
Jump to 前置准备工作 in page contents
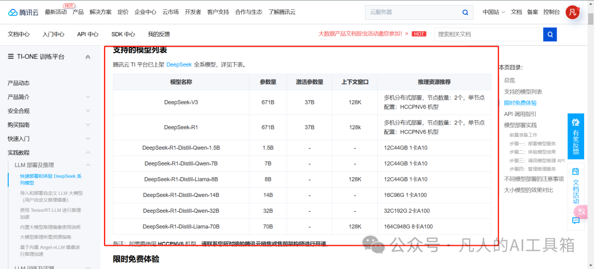523,134
